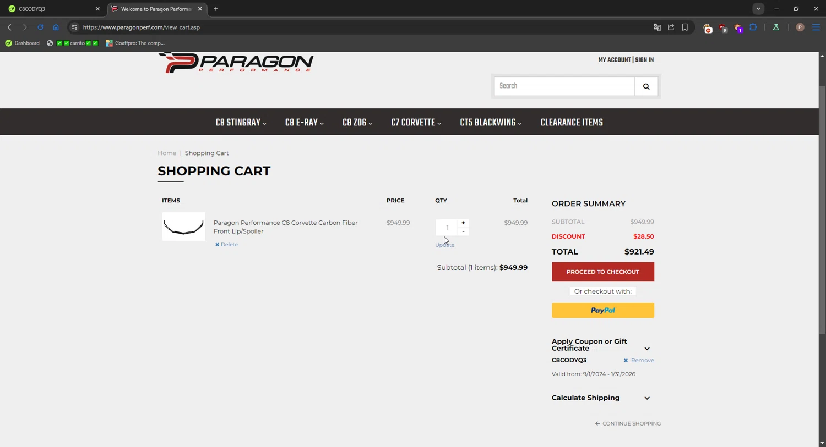Open the extensions puzzle piece menu
Image resolution: width=826 pixels, height=447 pixels.
[753, 27]
